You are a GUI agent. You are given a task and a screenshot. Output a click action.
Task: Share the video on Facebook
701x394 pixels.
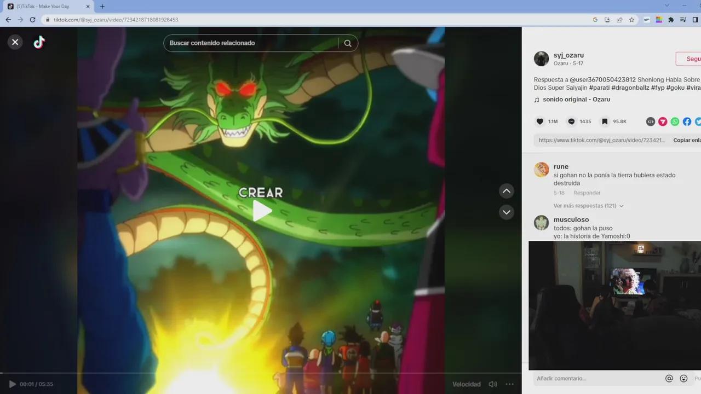[687, 121]
